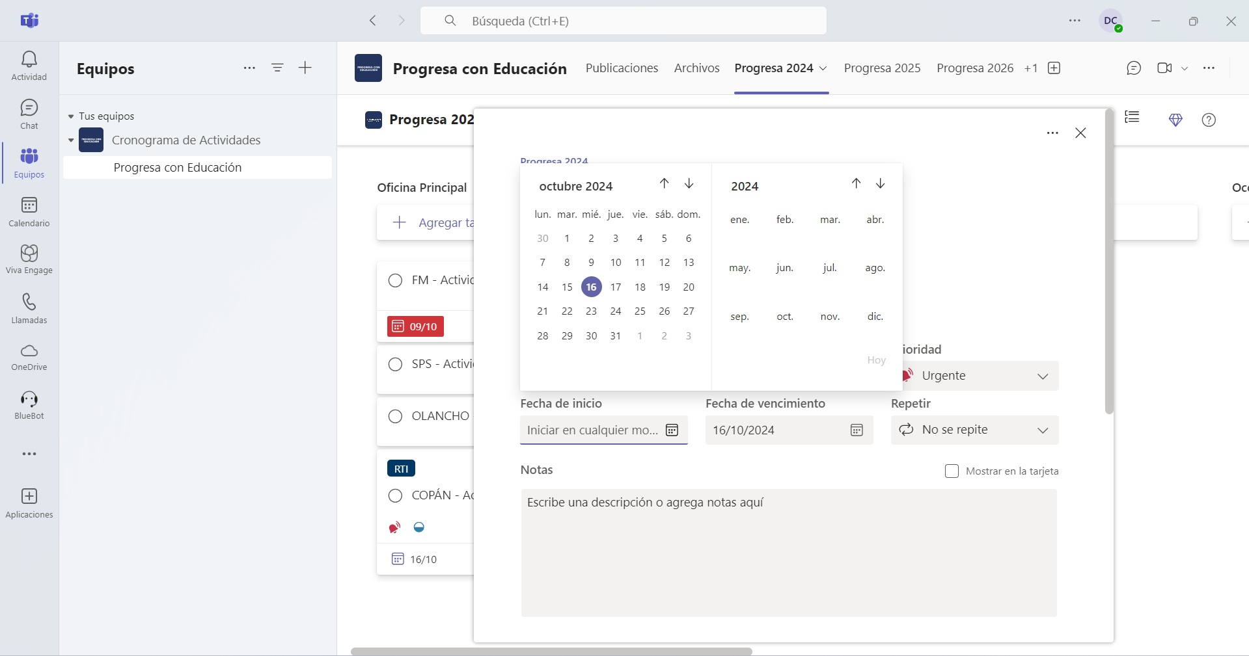This screenshot has width=1249, height=656.
Task: Open due date calendar picker icon
Action: coord(857,430)
